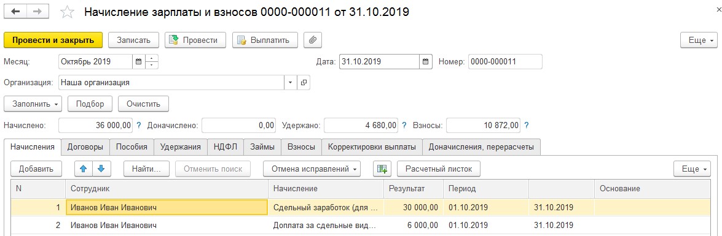Add document to favorites with star icon

tap(67, 12)
